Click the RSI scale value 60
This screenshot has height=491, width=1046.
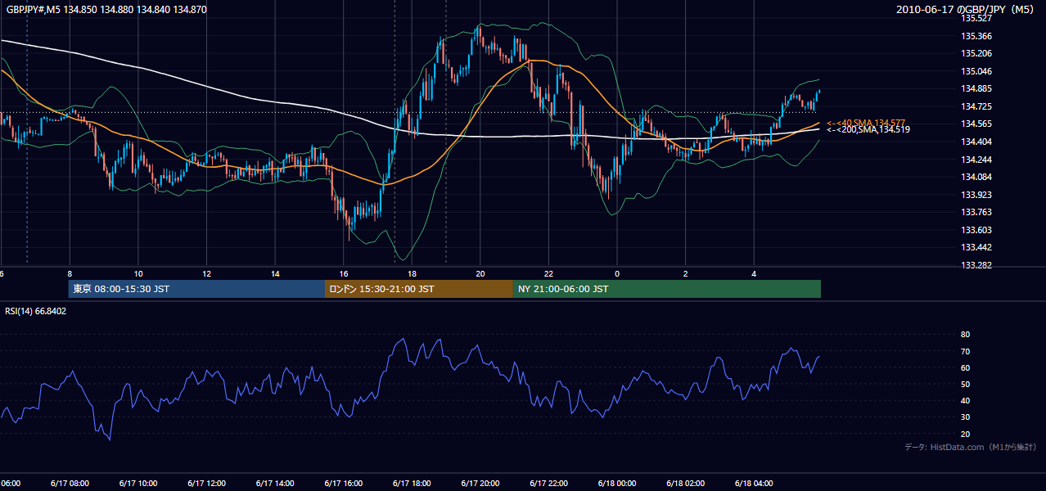(x=965, y=367)
